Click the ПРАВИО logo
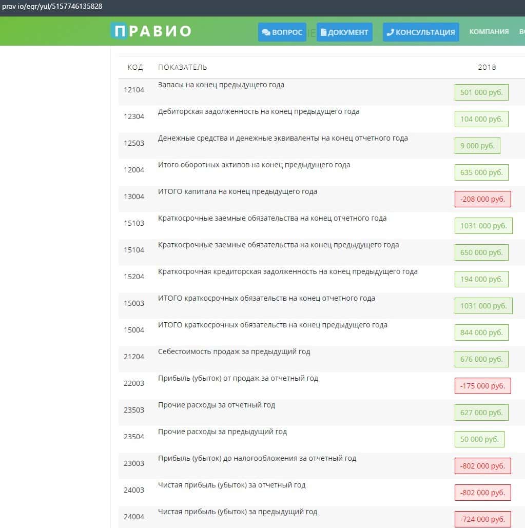 [x=151, y=31]
